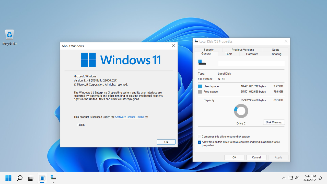The width and height of the screenshot is (327, 184).
Task: Switch to the Security tab
Action: [x=208, y=50]
